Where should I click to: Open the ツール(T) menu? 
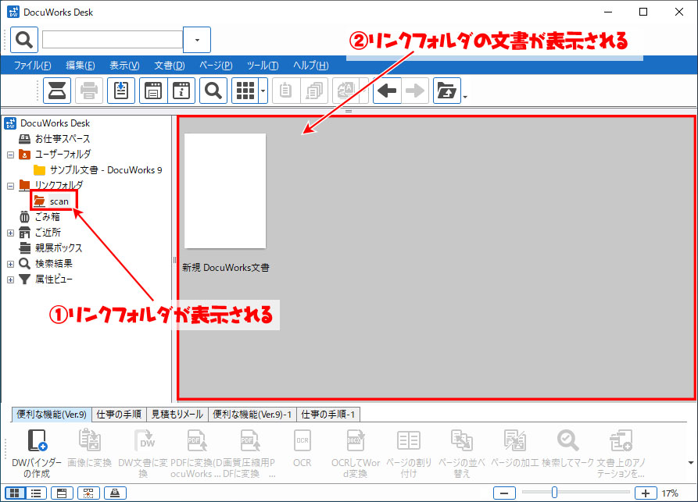click(263, 66)
